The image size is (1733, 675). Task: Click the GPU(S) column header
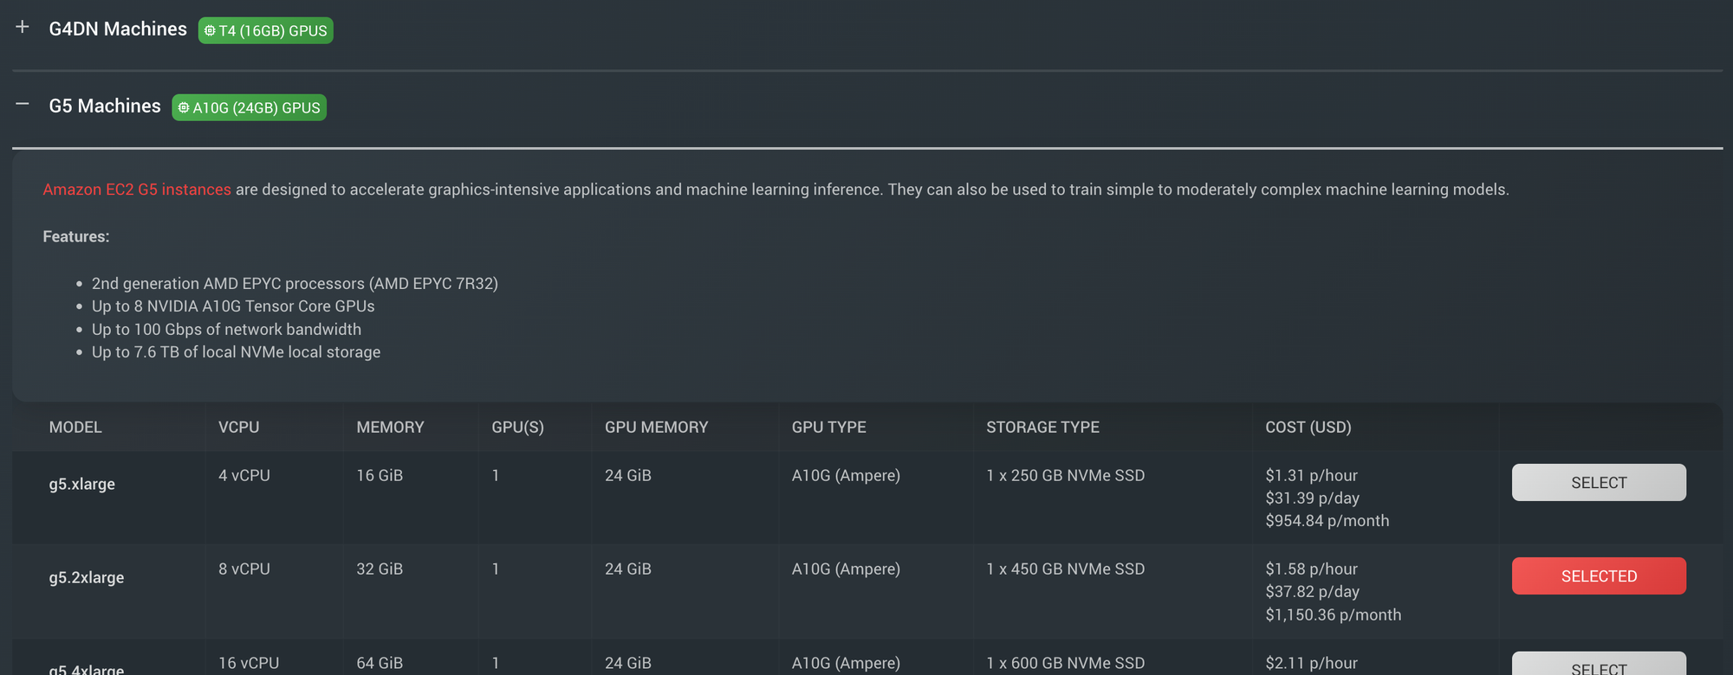pyautogui.click(x=517, y=427)
